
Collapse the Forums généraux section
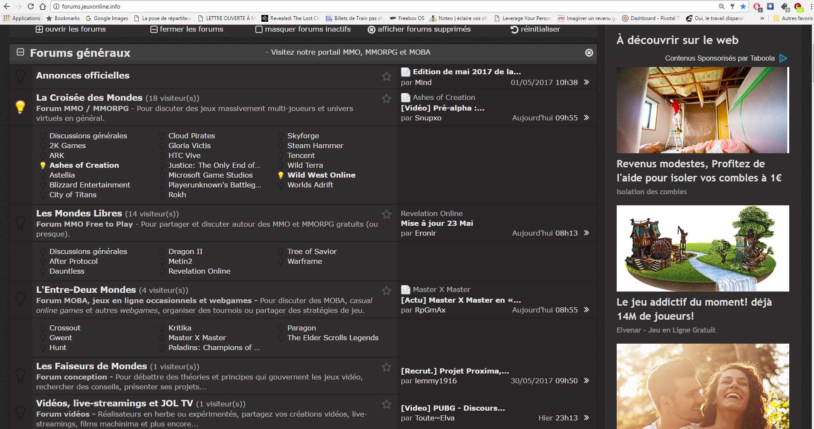[x=20, y=52]
